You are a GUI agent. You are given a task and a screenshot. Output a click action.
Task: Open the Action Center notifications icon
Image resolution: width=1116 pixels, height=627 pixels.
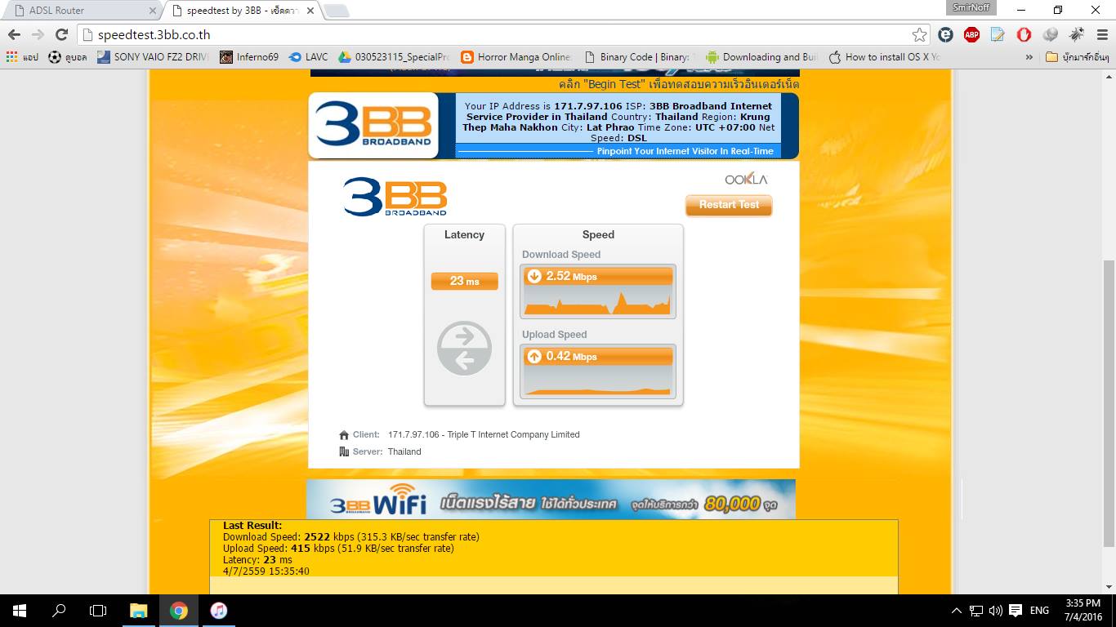(1016, 611)
